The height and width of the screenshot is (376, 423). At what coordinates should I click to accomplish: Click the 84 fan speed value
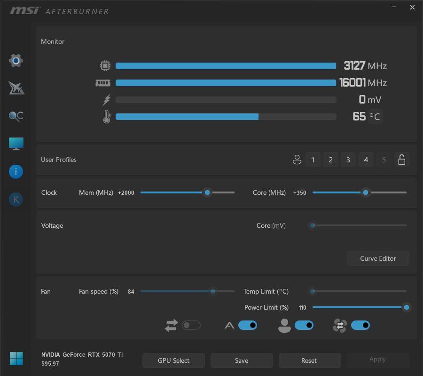point(131,291)
